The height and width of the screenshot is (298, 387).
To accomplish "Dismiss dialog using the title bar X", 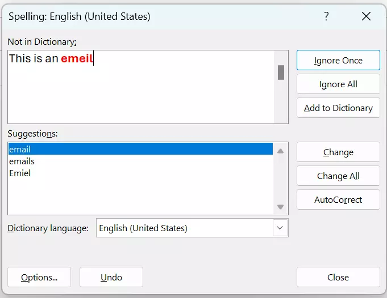I will [x=367, y=16].
